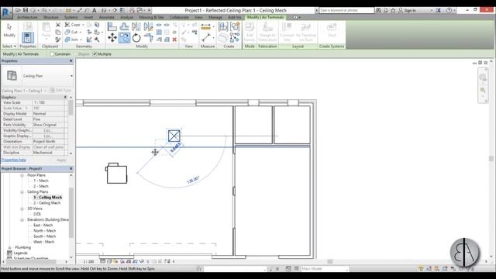Click the Measure Between Two References tool
The image size is (496, 279).
pos(205,38)
